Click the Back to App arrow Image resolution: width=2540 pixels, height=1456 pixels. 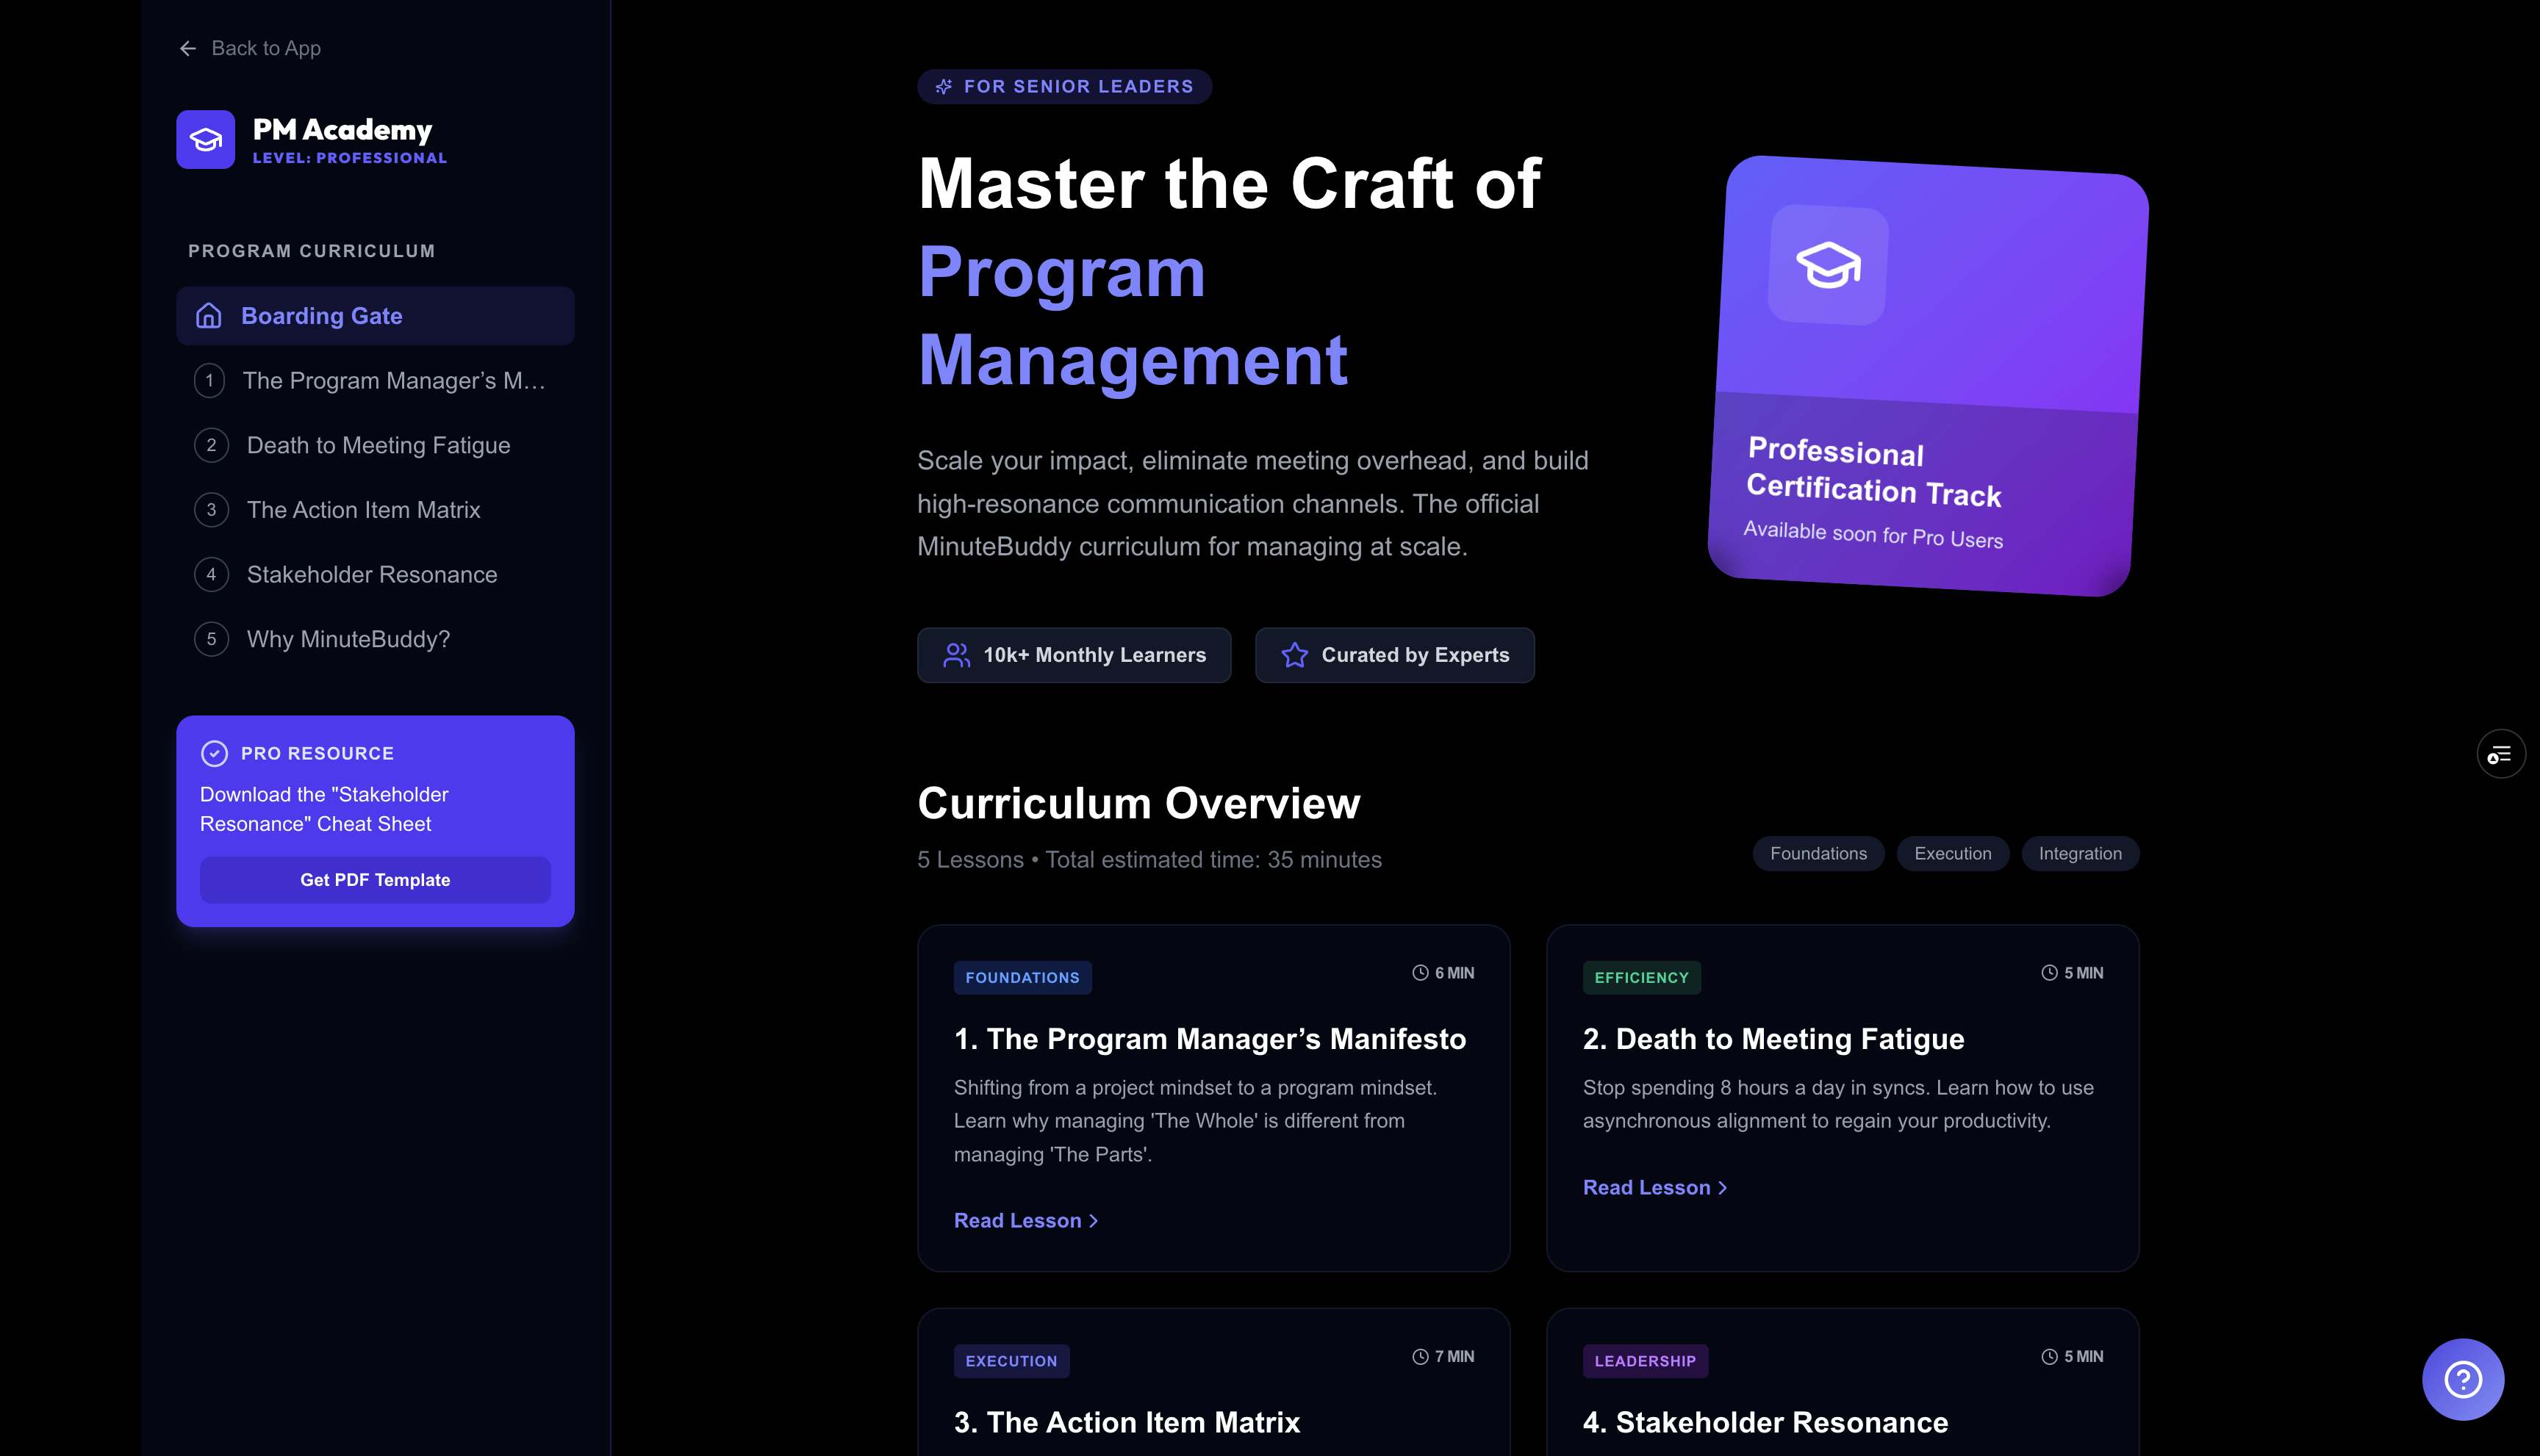(x=188, y=48)
